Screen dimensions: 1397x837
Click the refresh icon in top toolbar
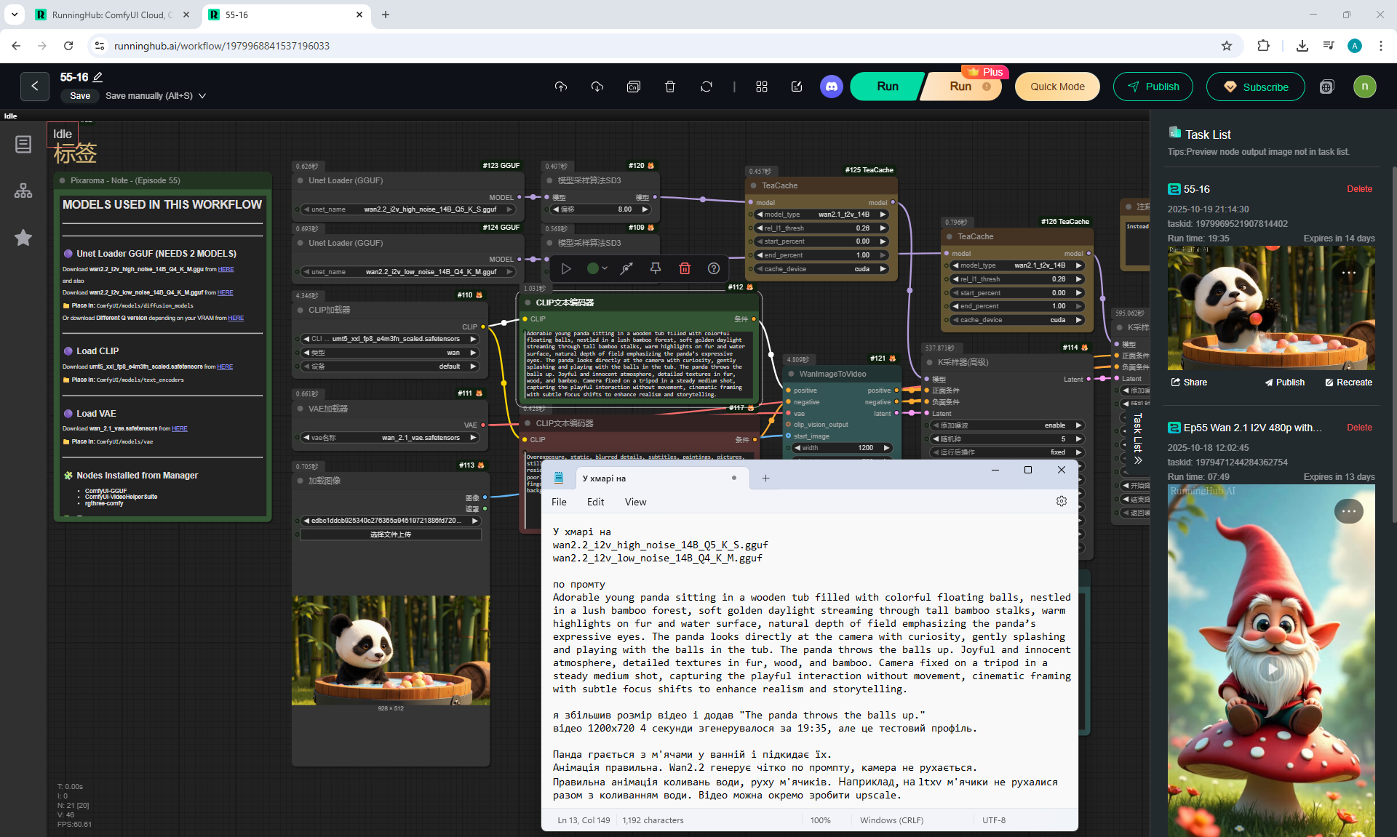point(707,87)
